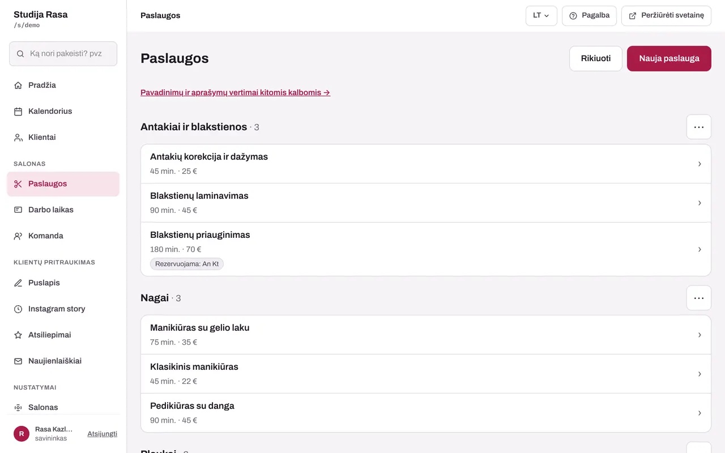Open Kalendorius from the sidebar
The width and height of the screenshot is (725, 453).
[x=63, y=112]
